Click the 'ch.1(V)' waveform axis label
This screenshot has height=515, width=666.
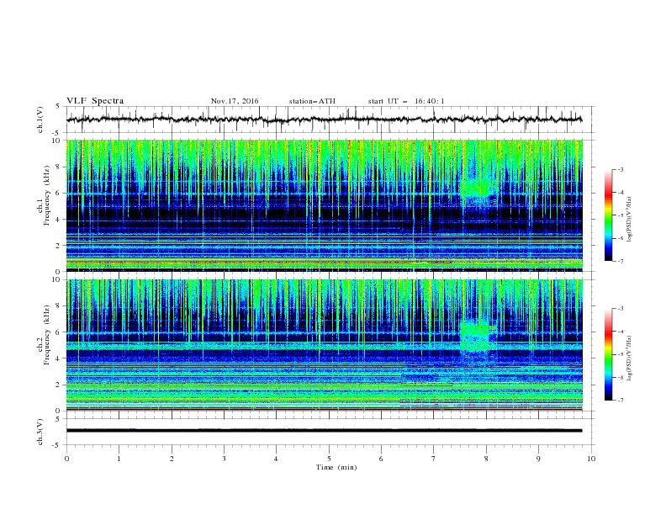pos(40,119)
